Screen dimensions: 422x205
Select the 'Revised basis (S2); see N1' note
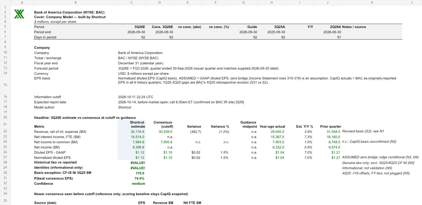[363, 131]
